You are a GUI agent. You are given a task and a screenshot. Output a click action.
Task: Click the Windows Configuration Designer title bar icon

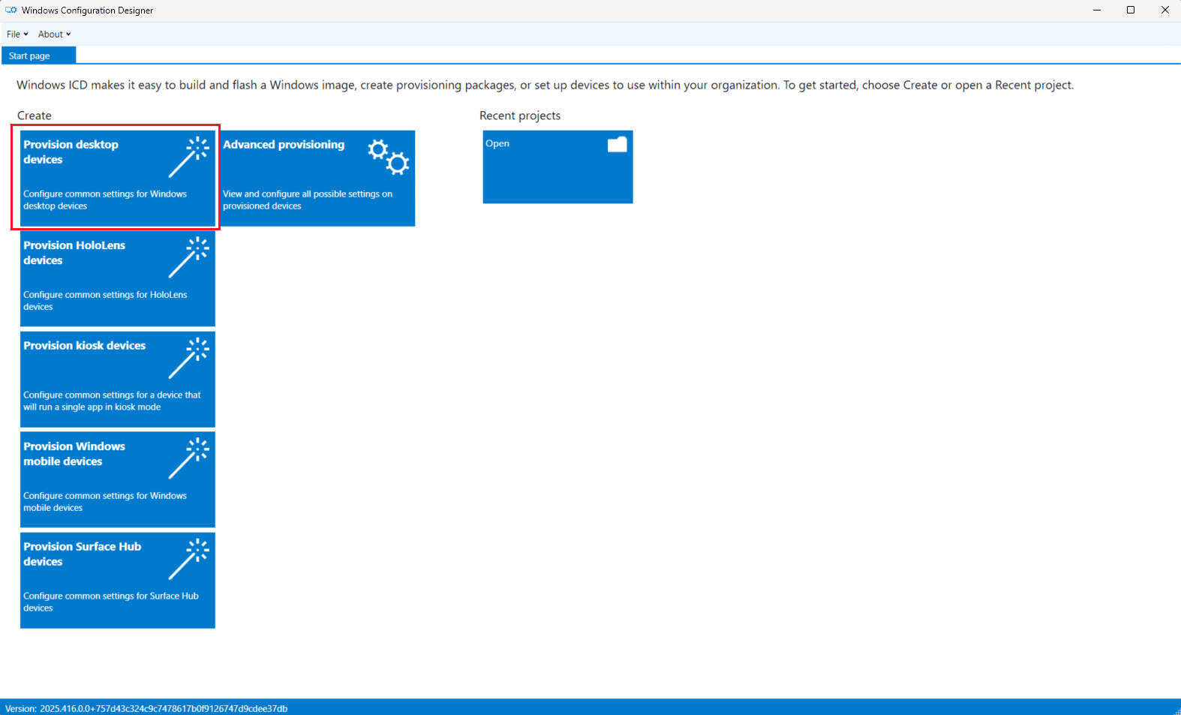pyautogui.click(x=11, y=11)
